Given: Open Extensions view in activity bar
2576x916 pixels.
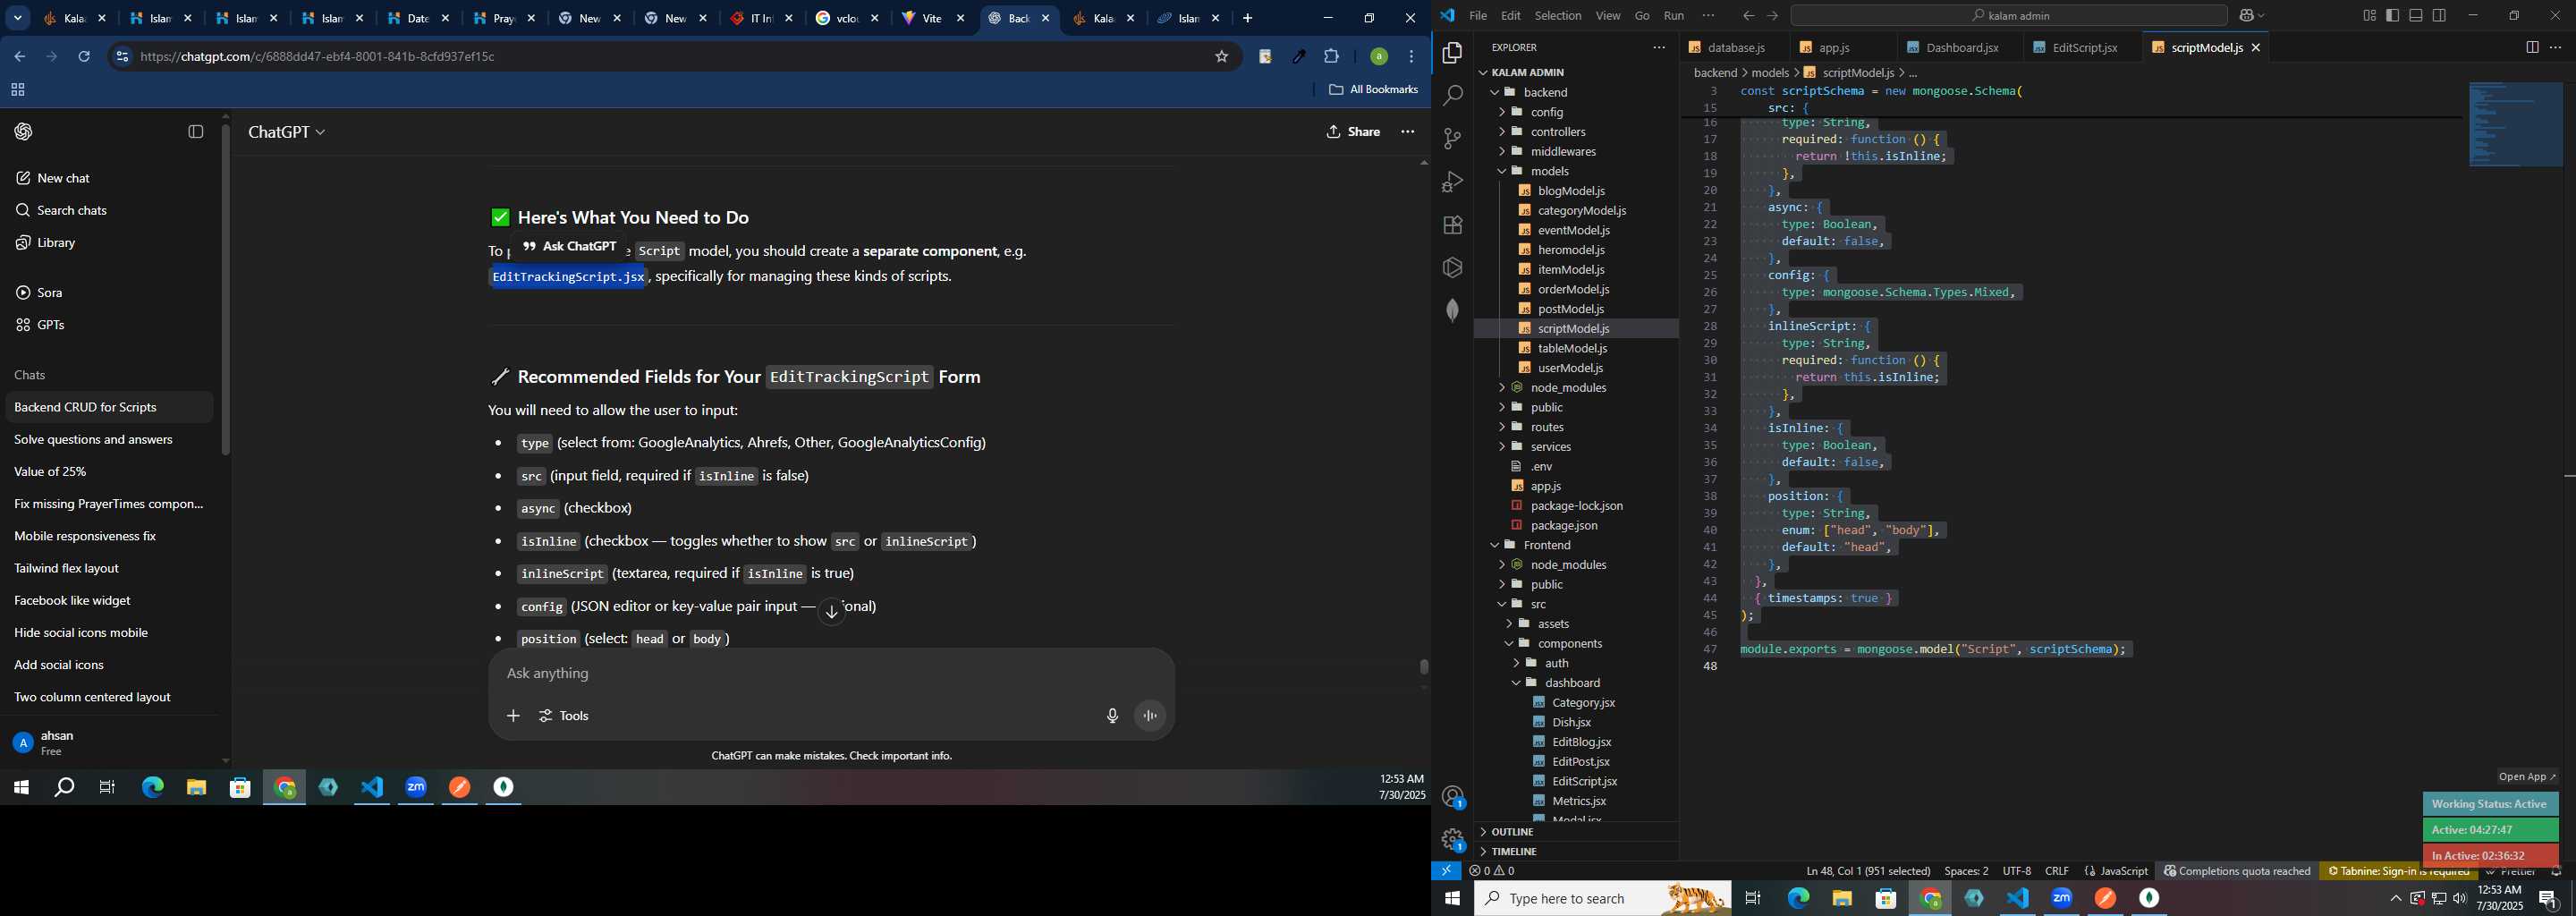Looking at the screenshot, I should (1452, 225).
